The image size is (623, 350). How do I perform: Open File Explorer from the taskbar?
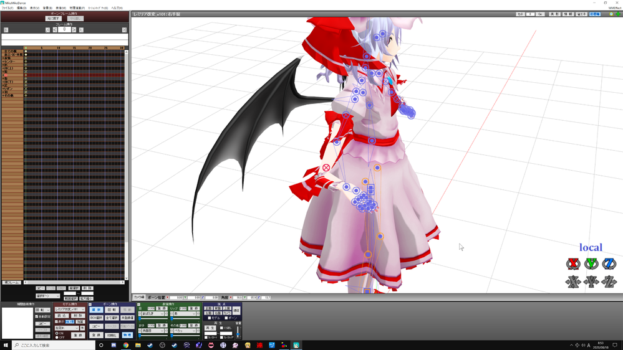point(138,345)
